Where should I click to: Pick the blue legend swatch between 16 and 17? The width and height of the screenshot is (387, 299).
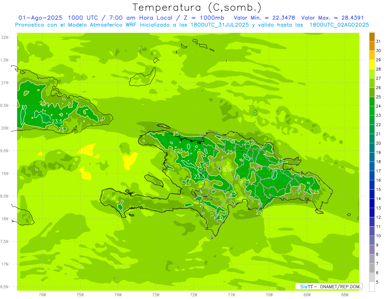coord(372,175)
